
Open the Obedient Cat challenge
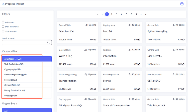click(77, 32)
